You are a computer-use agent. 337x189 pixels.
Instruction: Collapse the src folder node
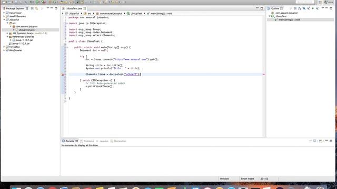click(7, 23)
